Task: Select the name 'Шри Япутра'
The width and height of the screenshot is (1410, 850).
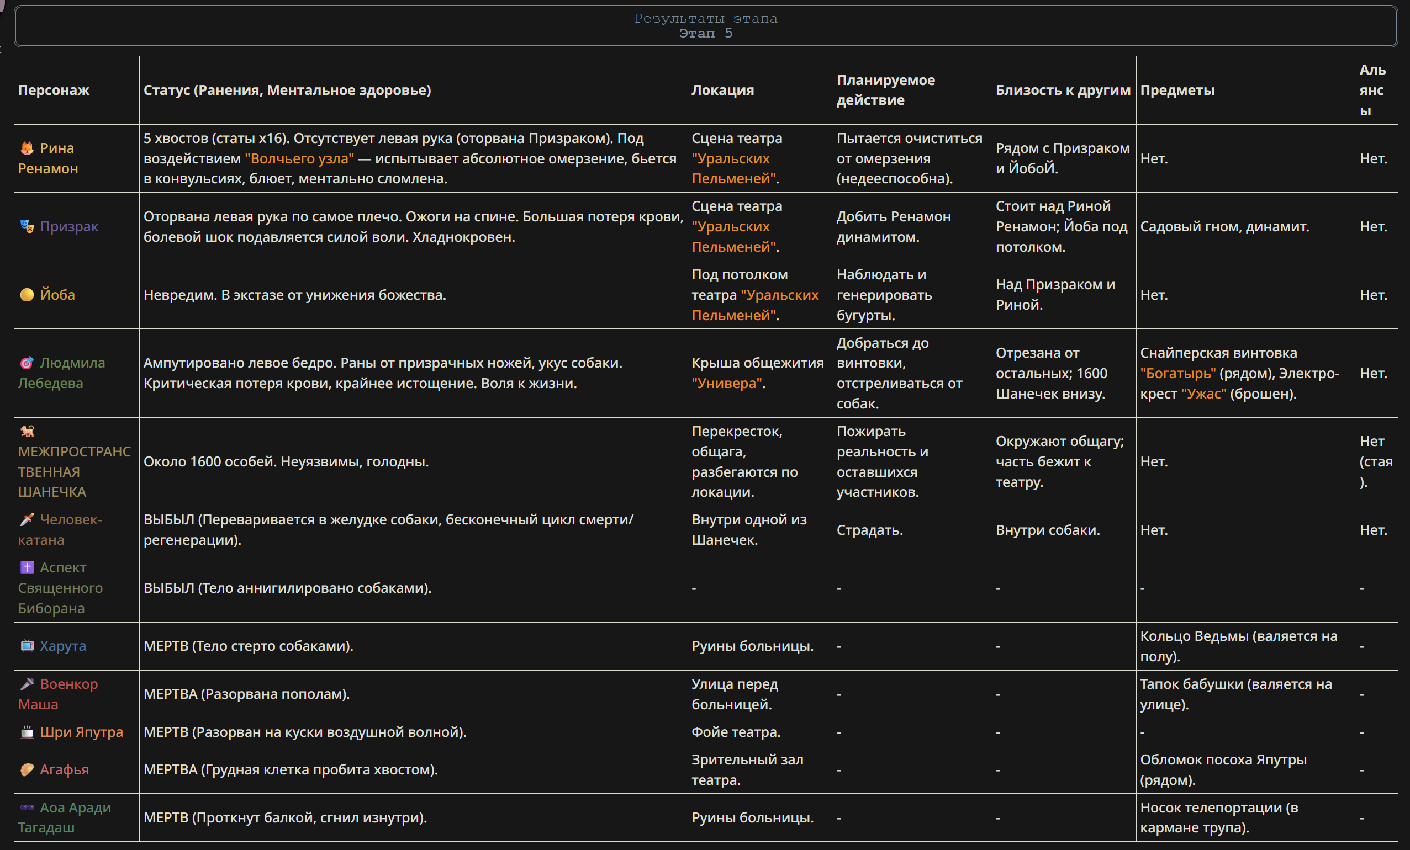Action: click(81, 732)
